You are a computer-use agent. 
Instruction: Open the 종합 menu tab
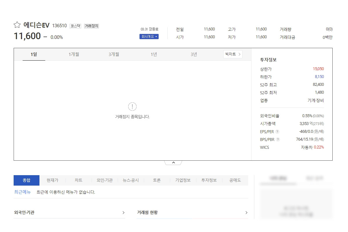point(26,180)
